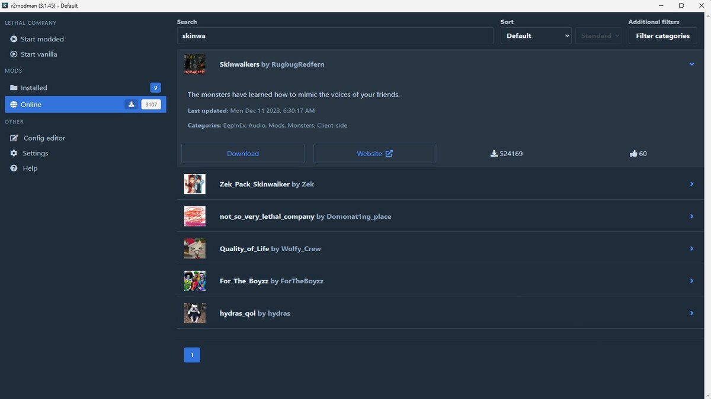Click the download icon in Online tab

(x=132, y=105)
